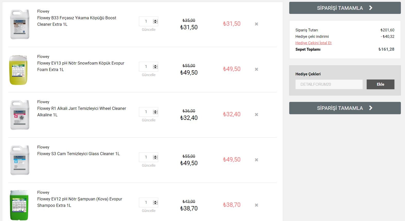The height and width of the screenshot is (221, 405).
Task: Click the Sepet Toplamı amount ₺161,28
Action: 386,49
